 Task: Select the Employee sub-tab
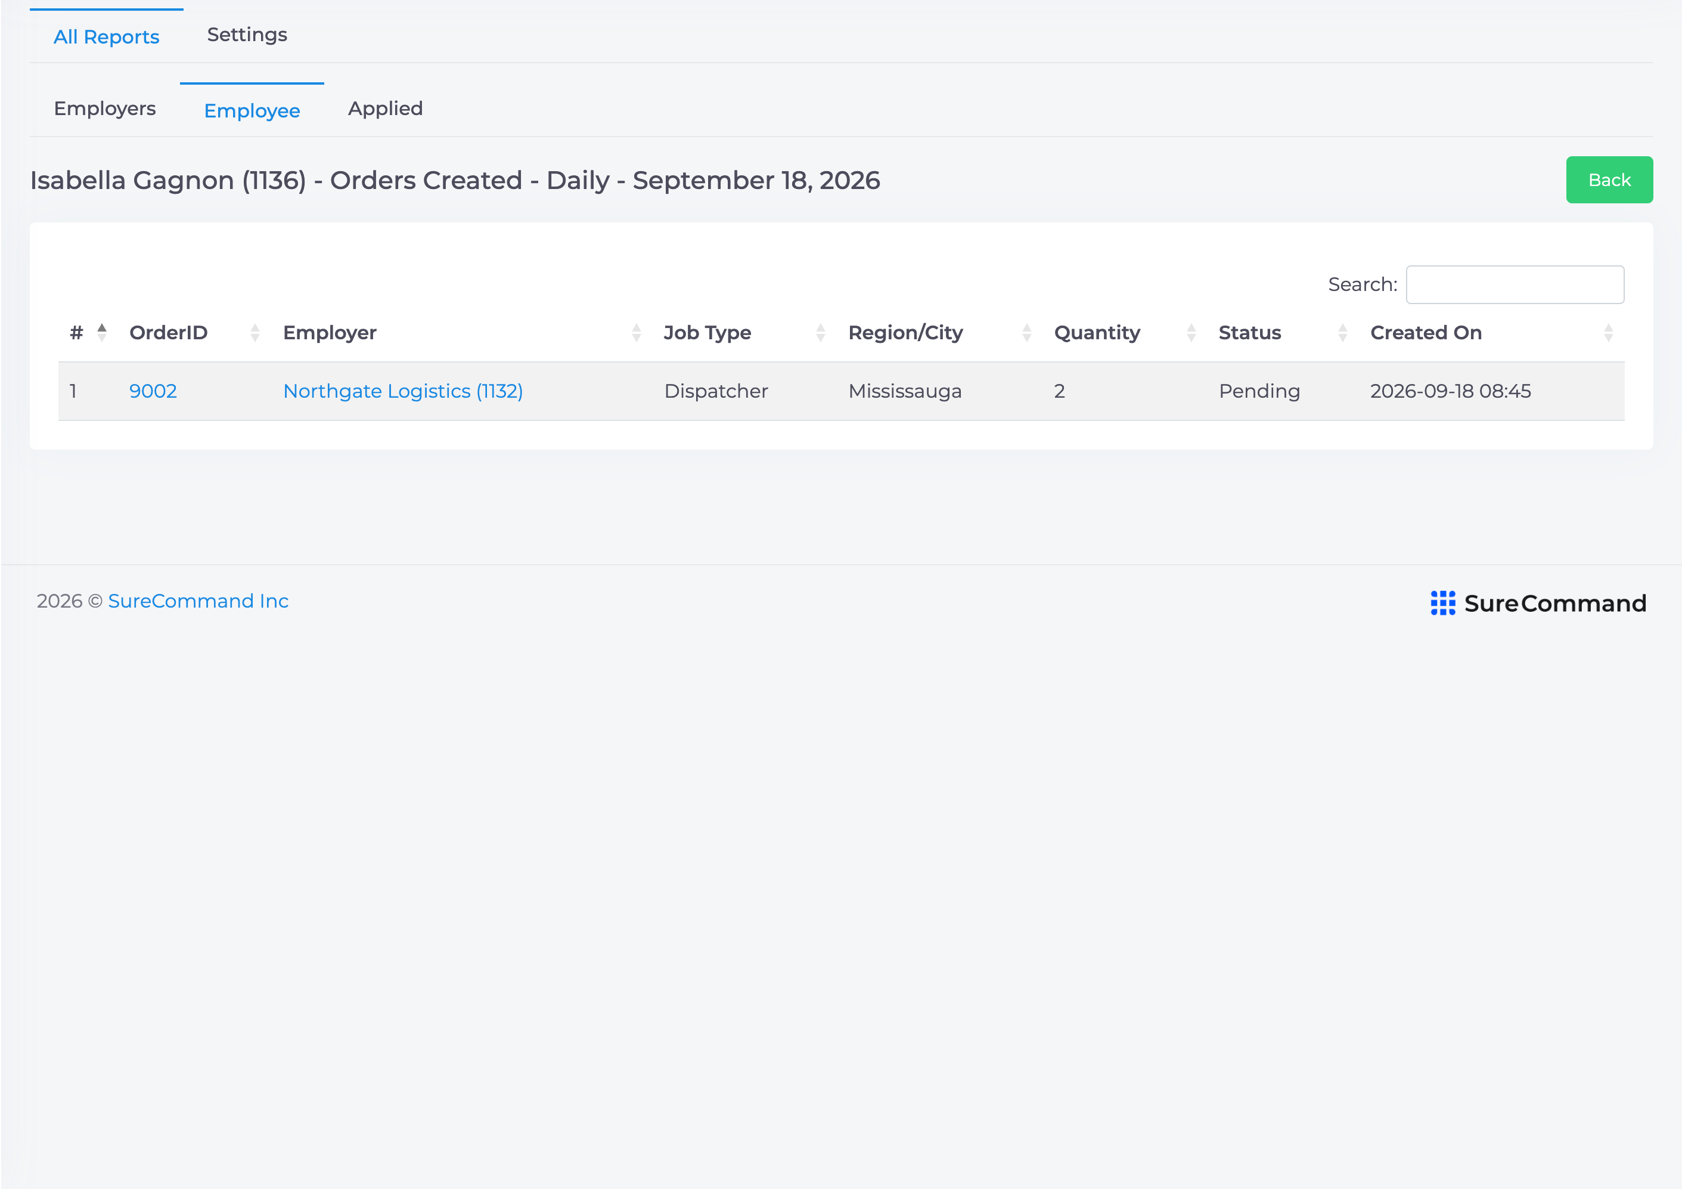point(252,110)
